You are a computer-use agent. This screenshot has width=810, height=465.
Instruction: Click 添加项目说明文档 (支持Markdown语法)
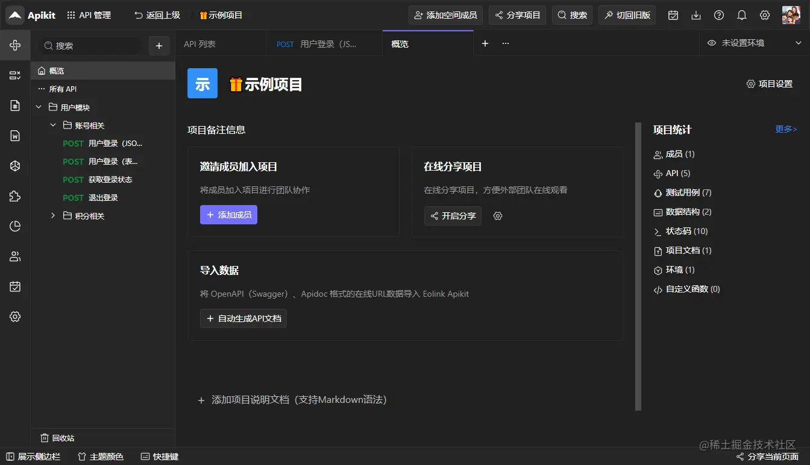click(x=293, y=400)
